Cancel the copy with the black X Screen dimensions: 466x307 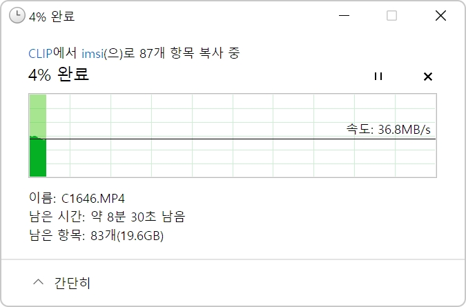[x=427, y=77]
